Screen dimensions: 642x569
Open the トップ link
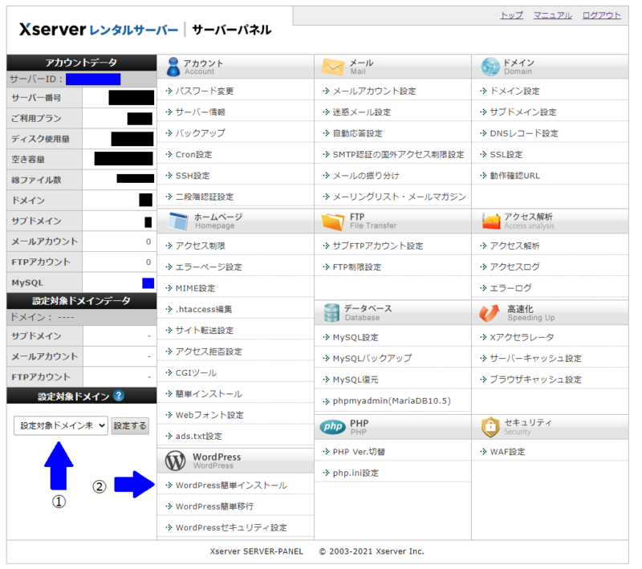[x=512, y=15]
